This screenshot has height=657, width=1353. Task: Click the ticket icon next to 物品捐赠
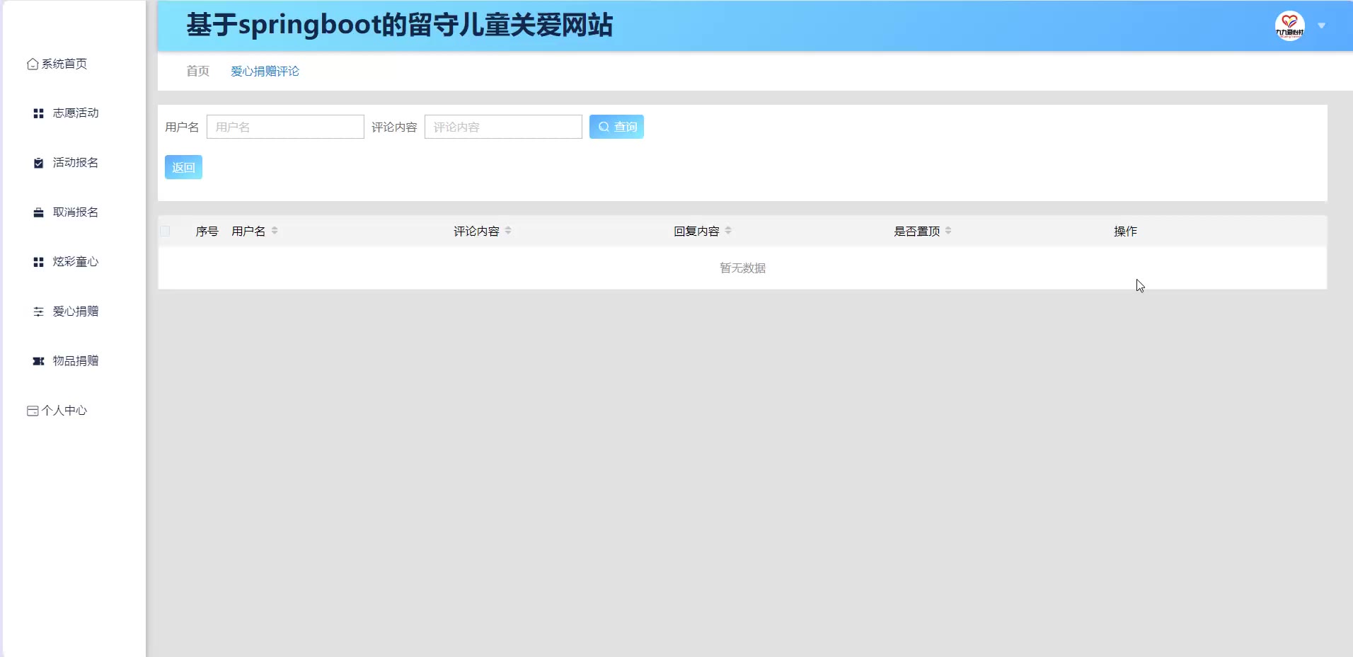pyautogui.click(x=39, y=361)
